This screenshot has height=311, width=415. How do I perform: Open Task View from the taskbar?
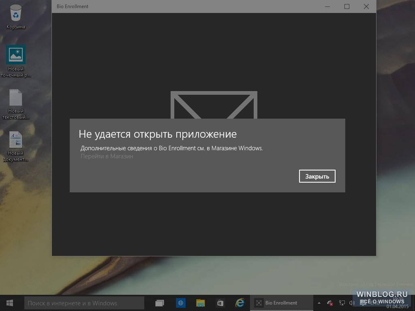pyautogui.click(x=160, y=303)
